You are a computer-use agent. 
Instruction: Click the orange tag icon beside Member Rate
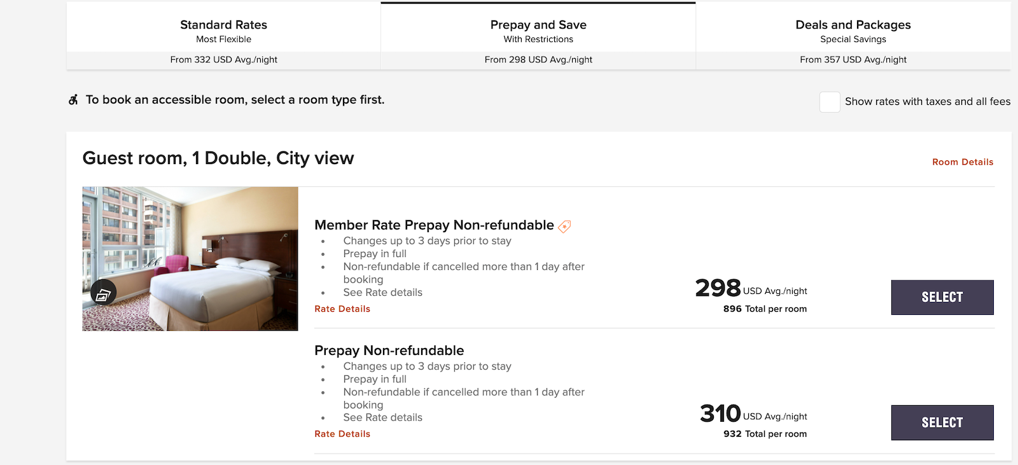(x=565, y=226)
